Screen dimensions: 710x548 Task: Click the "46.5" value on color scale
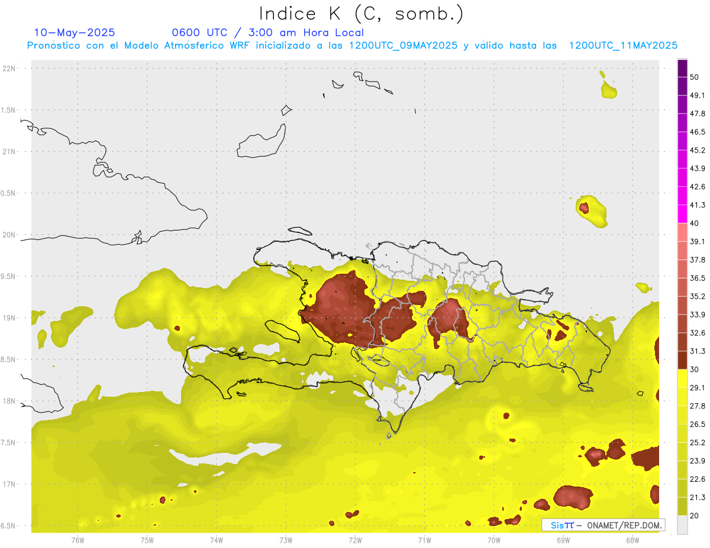point(698,132)
